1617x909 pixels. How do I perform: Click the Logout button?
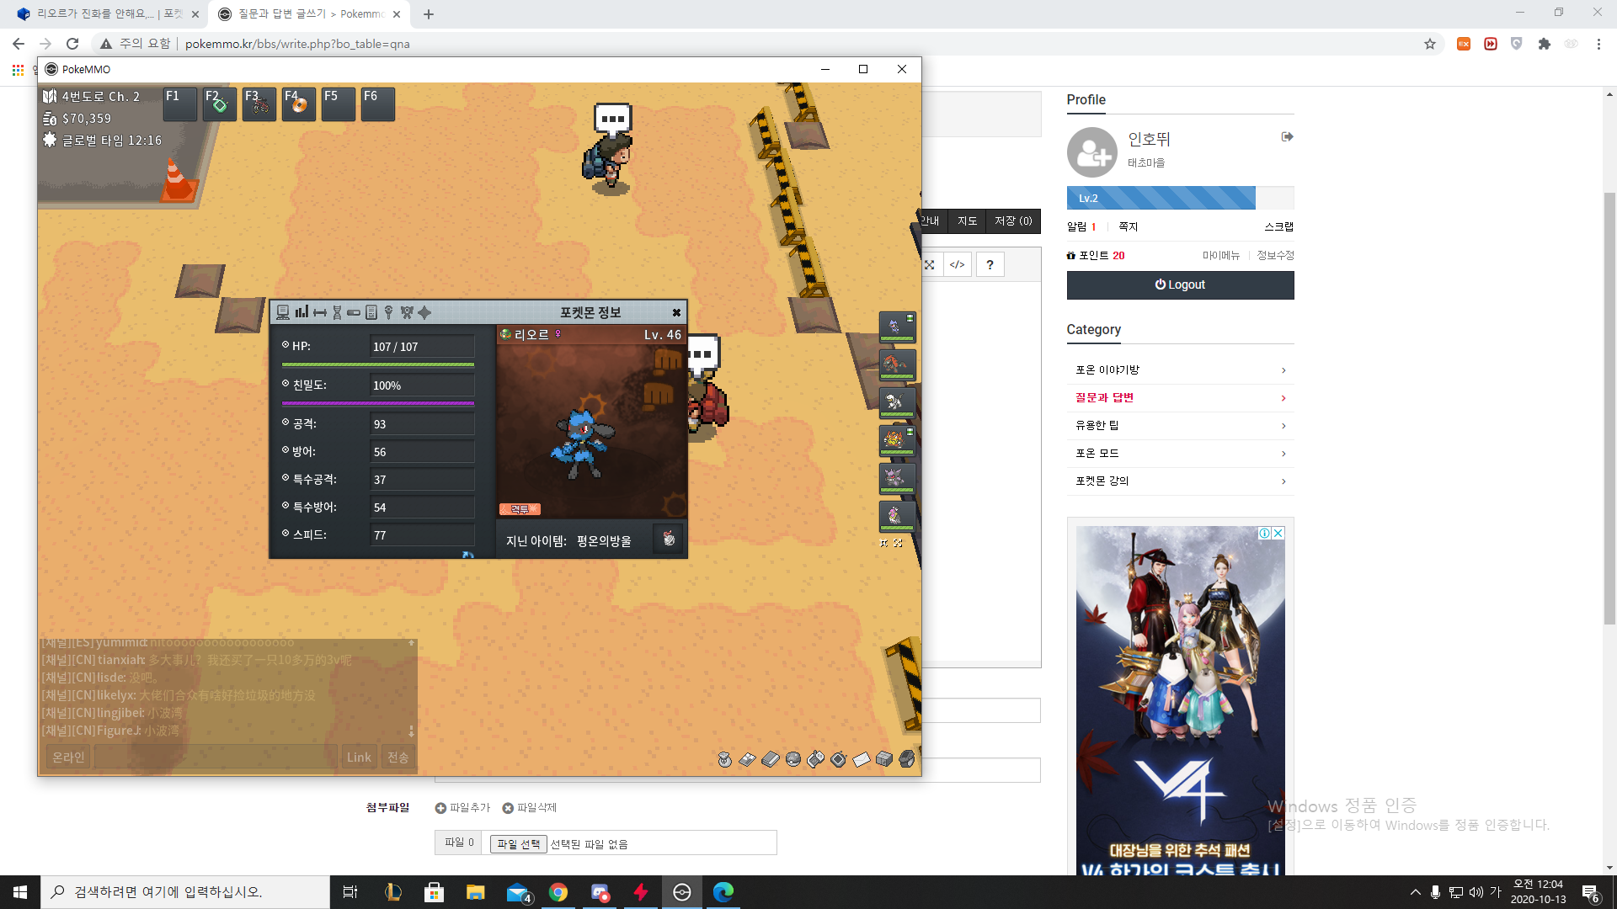(x=1179, y=285)
